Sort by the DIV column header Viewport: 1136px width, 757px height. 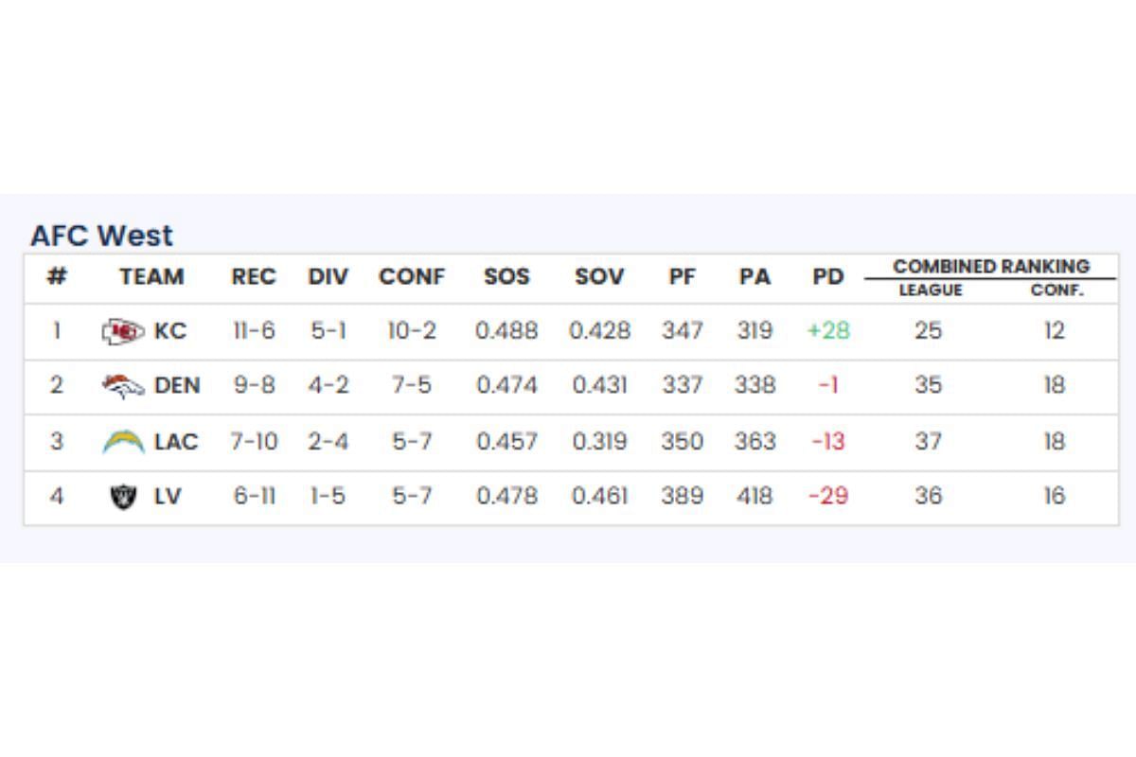[x=328, y=277]
